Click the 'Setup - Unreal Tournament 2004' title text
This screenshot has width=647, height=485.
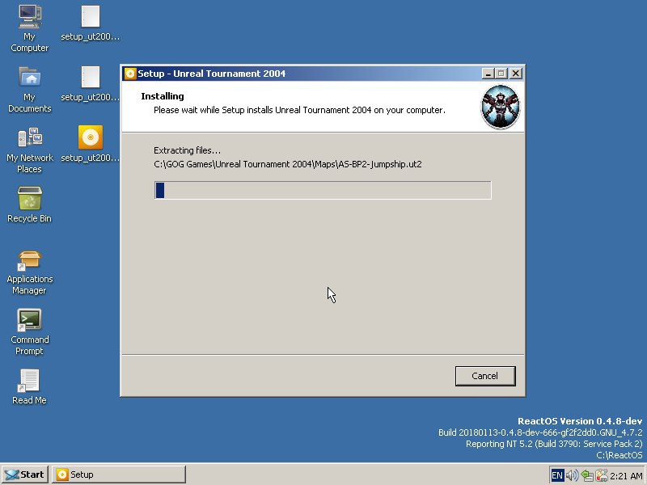point(212,74)
